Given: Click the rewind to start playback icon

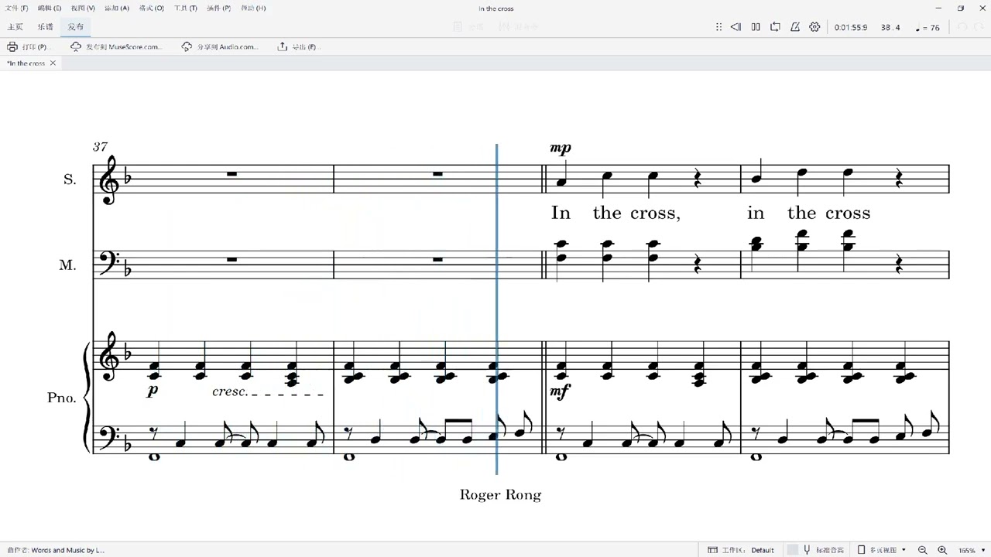Looking at the screenshot, I should click(x=736, y=27).
